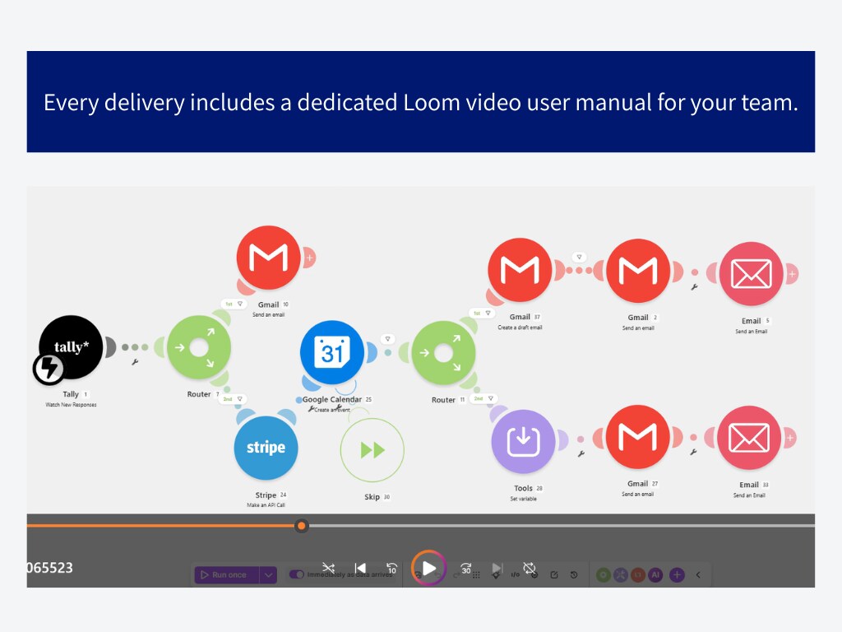Click the purple plus circle in the toolbar
Image resolution: width=842 pixels, height=632 pixels.
coord(678,575)
